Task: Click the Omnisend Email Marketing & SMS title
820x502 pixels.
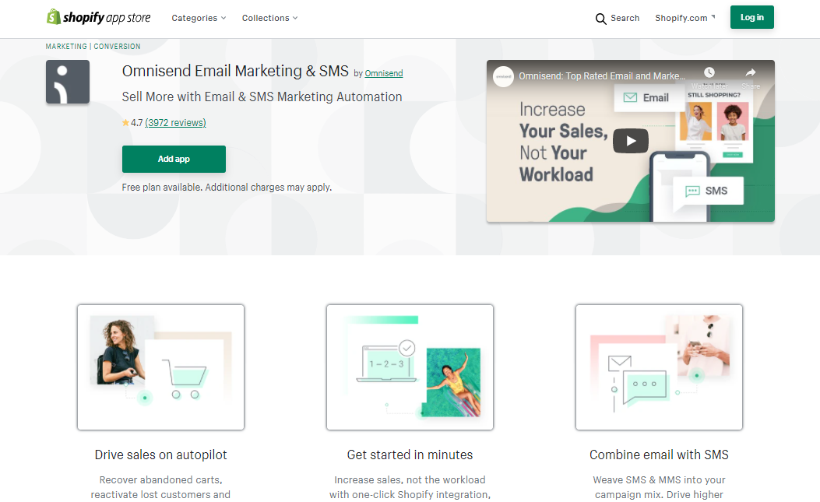Action: (235, 71)
